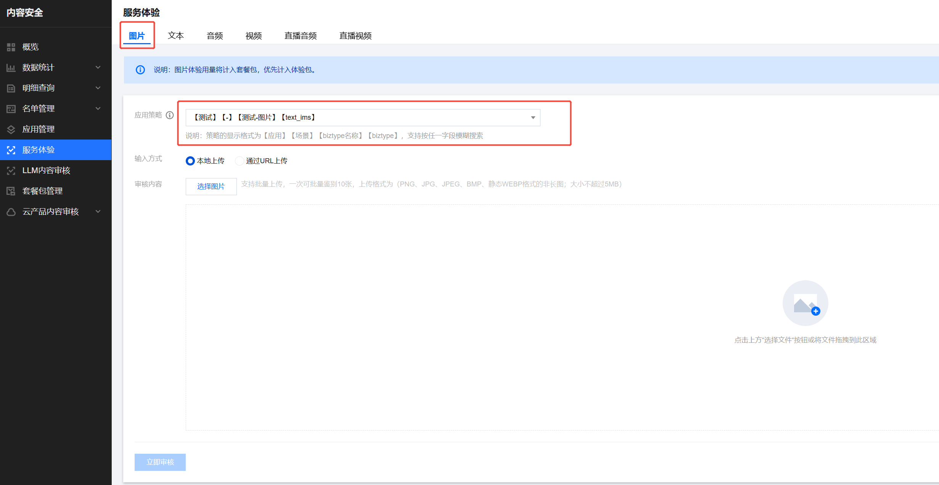The image size is (939, 485).
Task: Click the 套餐包管理 package icon
Action: click(x=11, y=191)
